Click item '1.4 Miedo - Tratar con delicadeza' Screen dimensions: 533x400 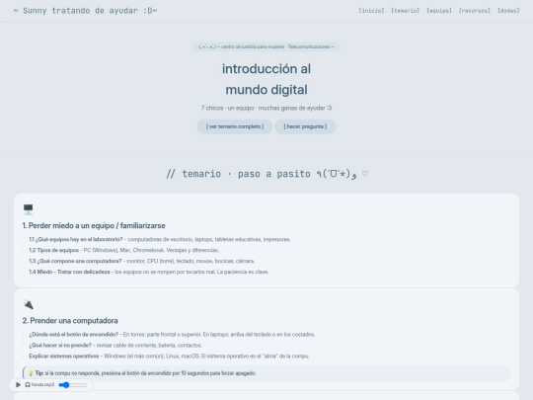148,272
